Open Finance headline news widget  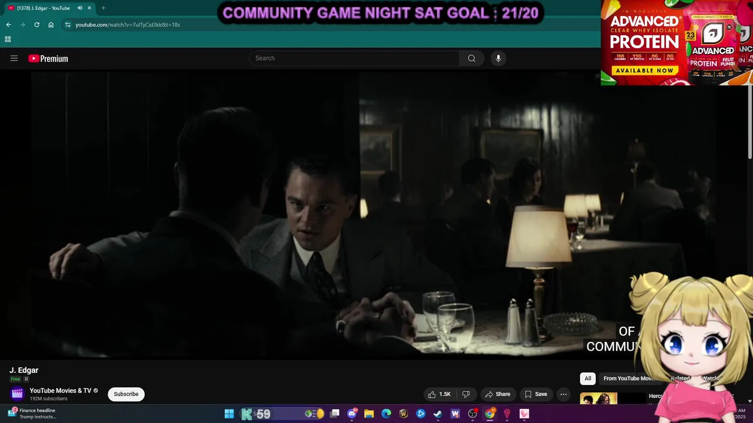pyautogui.click(x=32, y=414)
